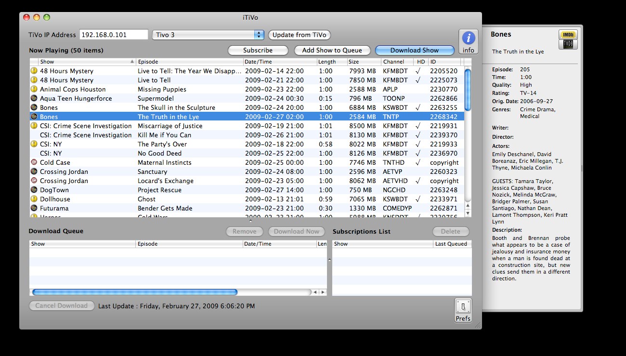The width and height of the screenshot is (626, 356).
Task: Click Update from TiVo button
Action: coord(300,35)
